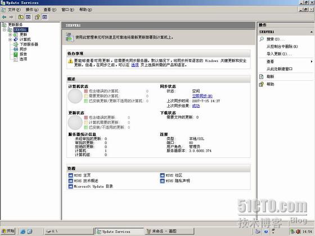Click the 刷新 action
This screenshot has height=236, width=315.
pyautogui.click(x=270, y=76)
